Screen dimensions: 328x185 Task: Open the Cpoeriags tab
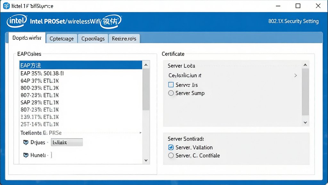tap(93, 39)
